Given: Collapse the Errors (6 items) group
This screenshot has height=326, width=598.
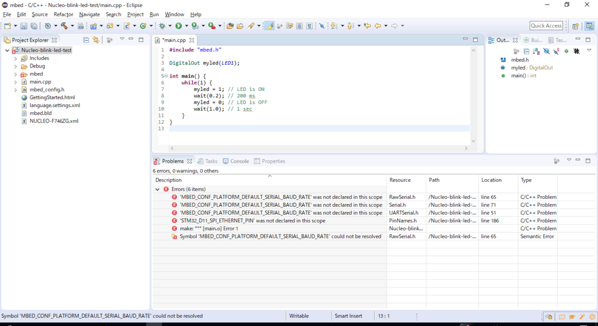Looking at the screenshot, I should (x=158, y=190).
